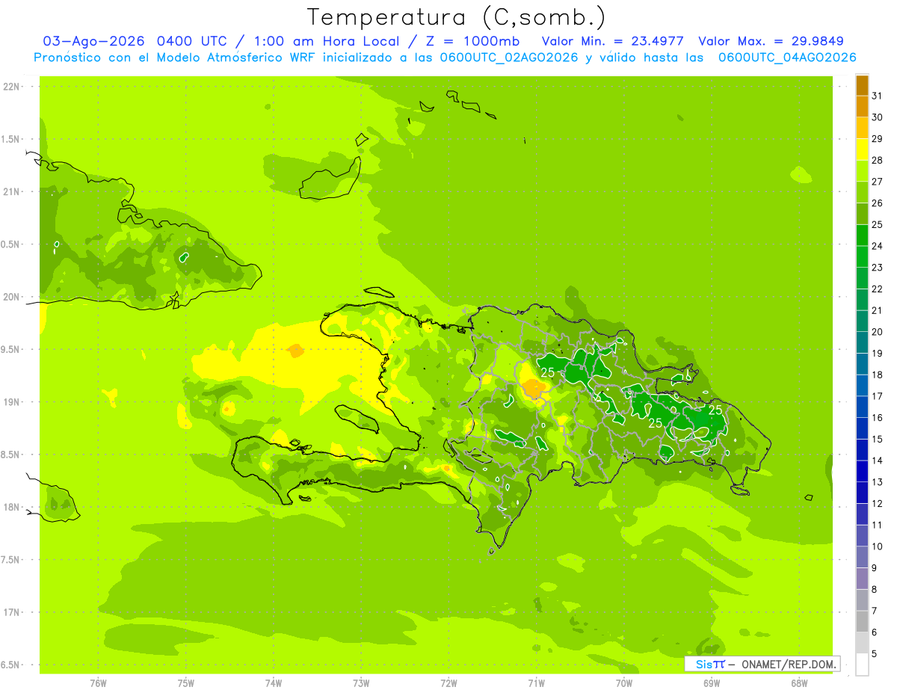Click legend value 10 on color scale

coord(877,546)
